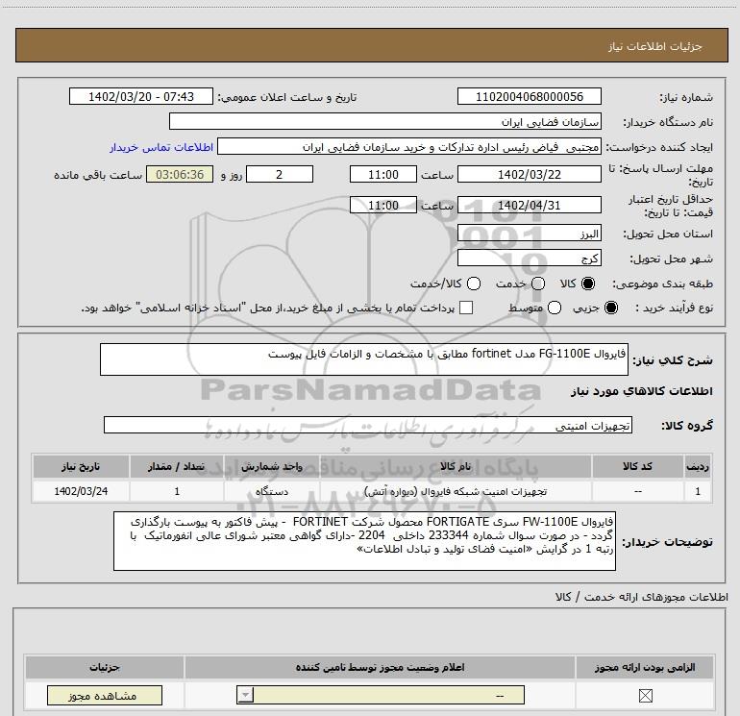Click the buyer notes text area
The image size is (740, 716).
click(364, 541)
